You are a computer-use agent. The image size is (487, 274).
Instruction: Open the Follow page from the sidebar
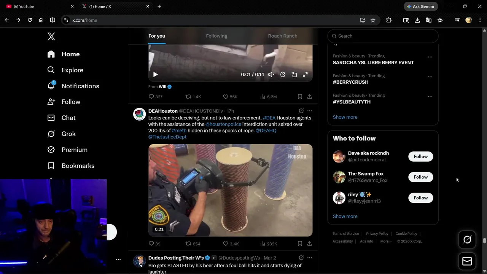[64, 102]
